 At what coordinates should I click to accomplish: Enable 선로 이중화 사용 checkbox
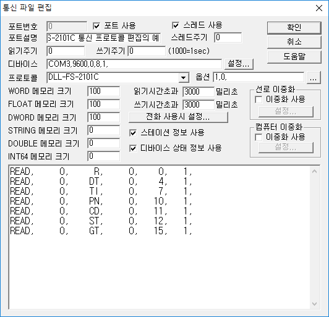click(x=258, y=99)
